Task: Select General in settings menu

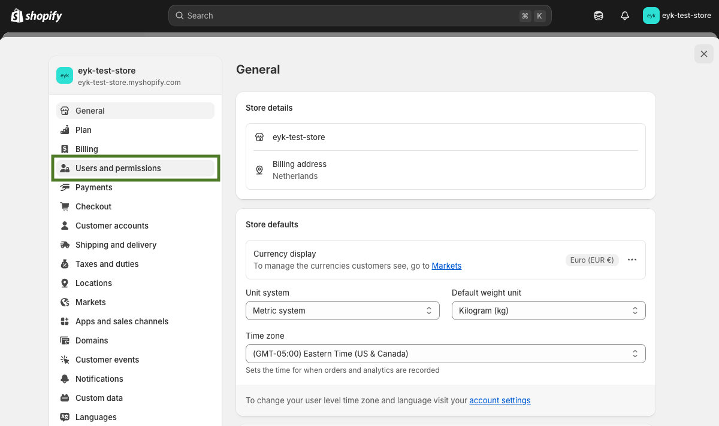Action: point(135,111)
